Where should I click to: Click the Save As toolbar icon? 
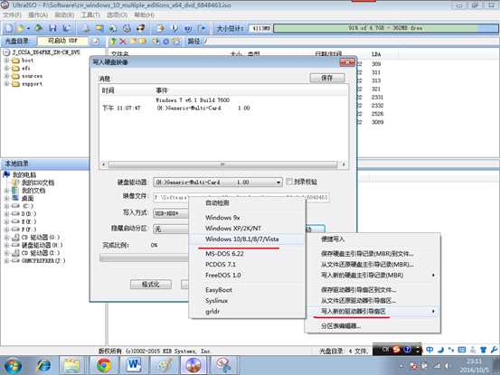[66, 28]
